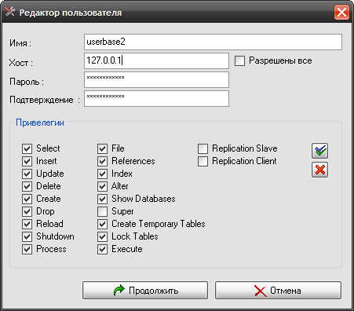This screenshot has height=311, width=354.
Task: Disable the Alter privilege checkbox
Action: pyautogui.click(x=102, y=186)
